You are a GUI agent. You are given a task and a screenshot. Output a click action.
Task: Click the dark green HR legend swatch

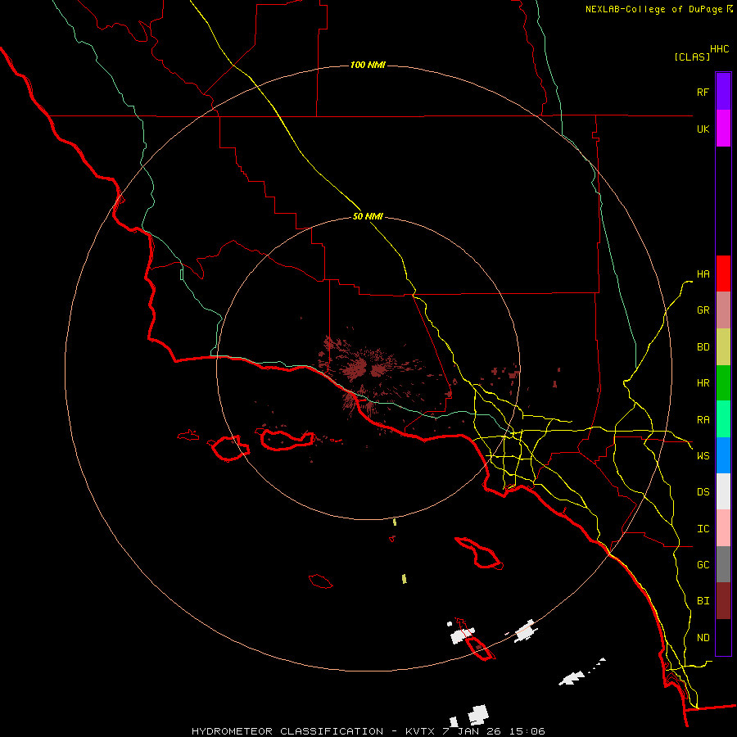click(723, 382)
